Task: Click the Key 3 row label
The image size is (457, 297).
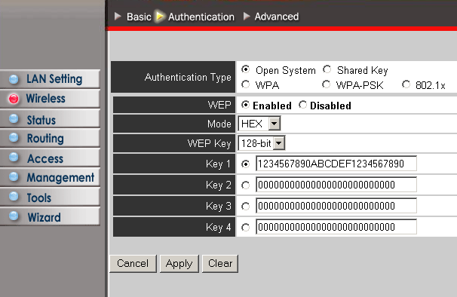Action: point(218,206)
